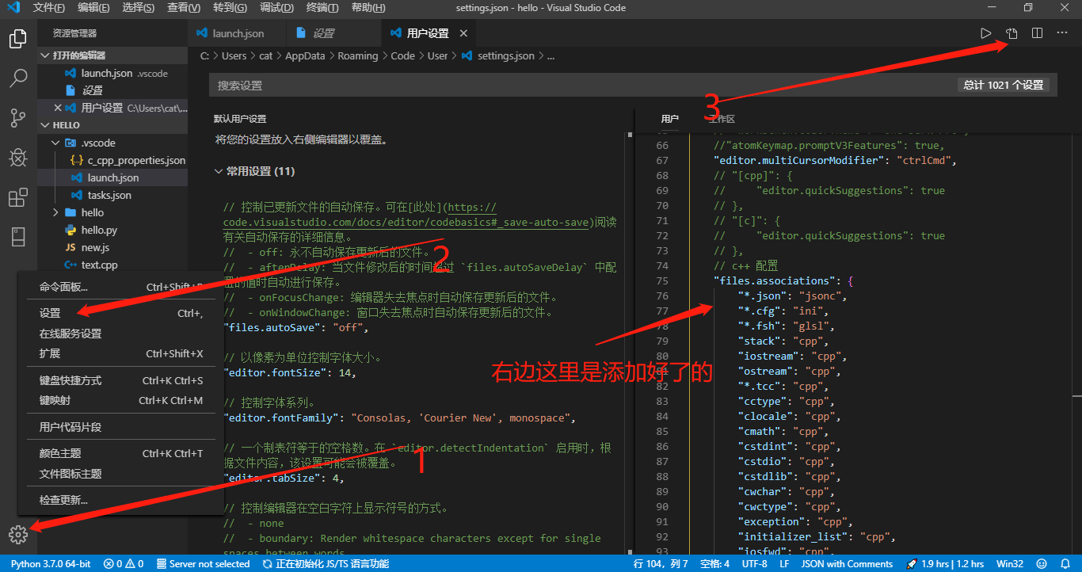Open the Search view icon
The width and height of the screenshot is (1082, 572).
coord(18,78)
